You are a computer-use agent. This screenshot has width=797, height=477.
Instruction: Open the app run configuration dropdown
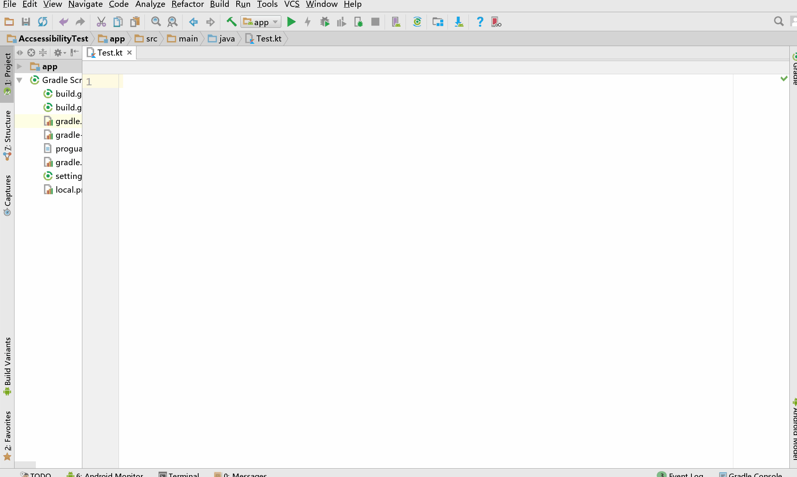(261, 22)
